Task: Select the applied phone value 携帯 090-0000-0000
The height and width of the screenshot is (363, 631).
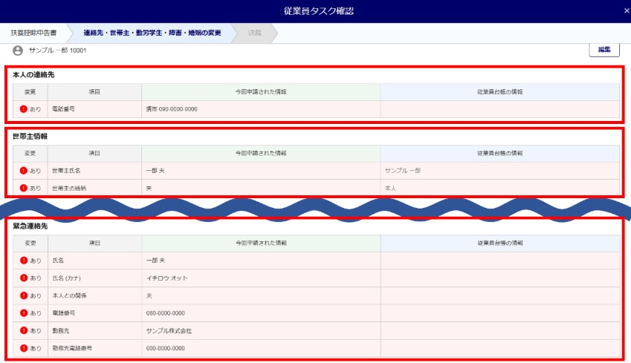Action: point(172,109)
